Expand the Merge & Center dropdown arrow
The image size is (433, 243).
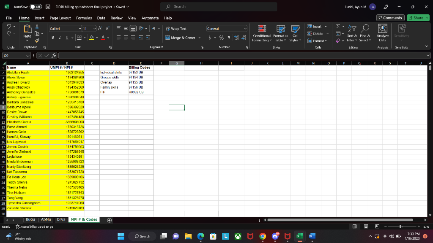click(200, 38)
